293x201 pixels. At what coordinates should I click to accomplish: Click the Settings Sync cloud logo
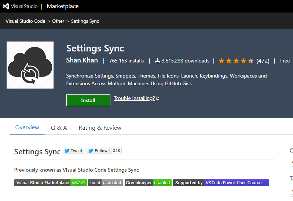tap(30, 65)
